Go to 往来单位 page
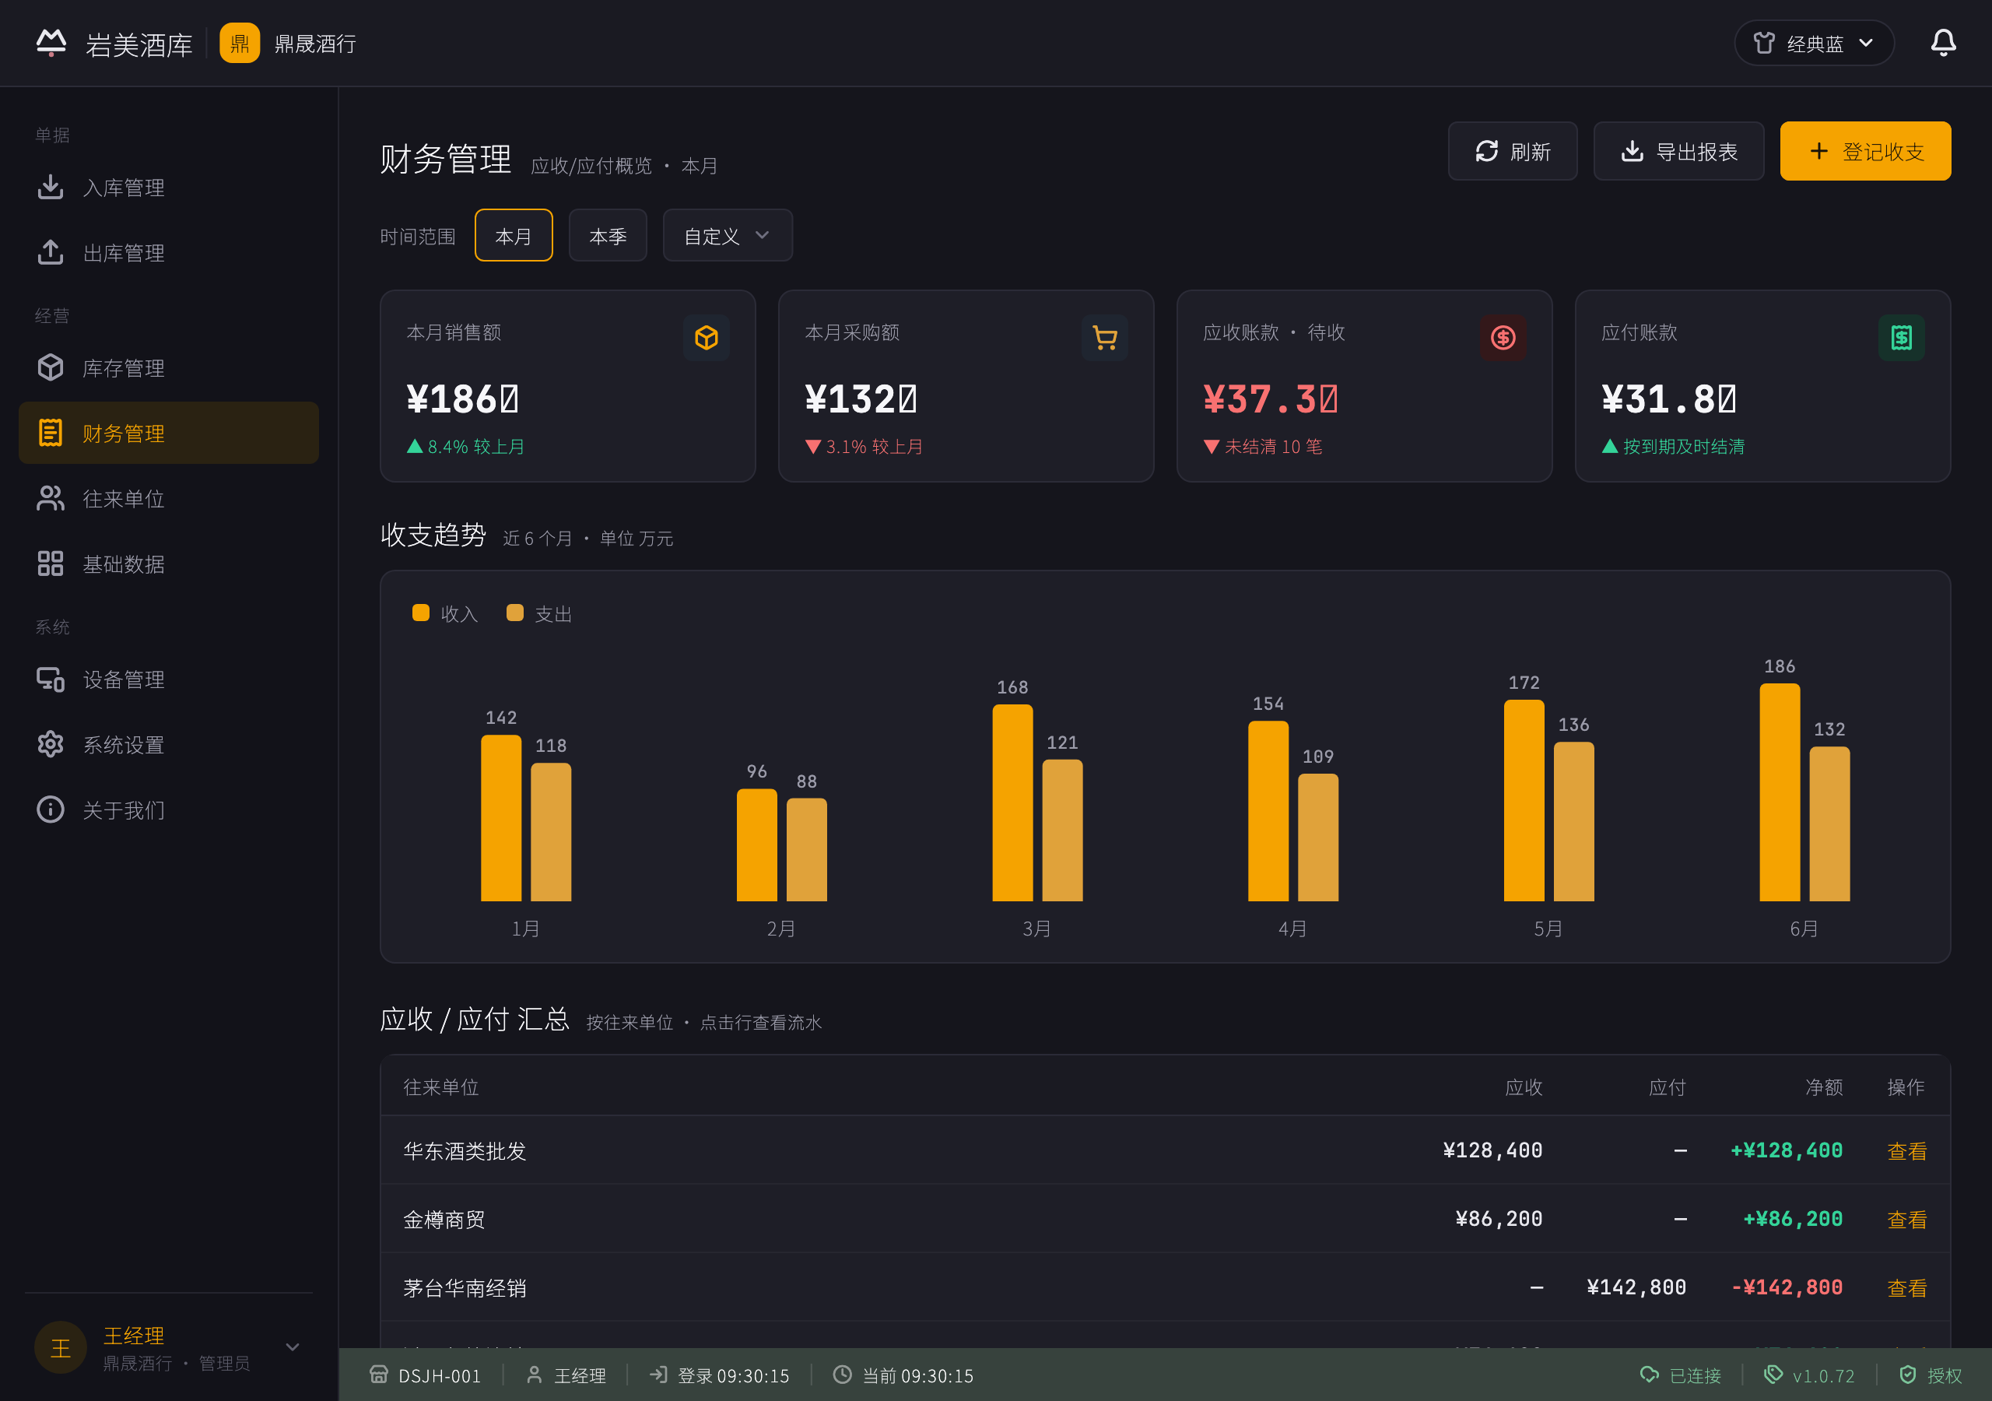Screen dimensions: 1992x1401 coord(168,498)
